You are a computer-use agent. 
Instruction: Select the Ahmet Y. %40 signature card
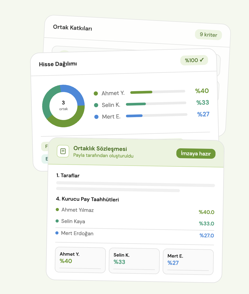tap(80, 260)
